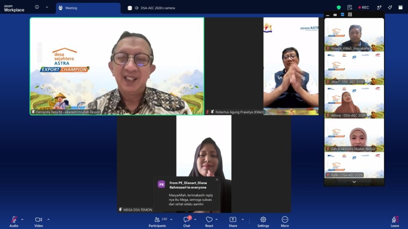This screenshot has width=408, height=229.
Task: Expand the Share options arrow
Action: click(x=243, y=219)
